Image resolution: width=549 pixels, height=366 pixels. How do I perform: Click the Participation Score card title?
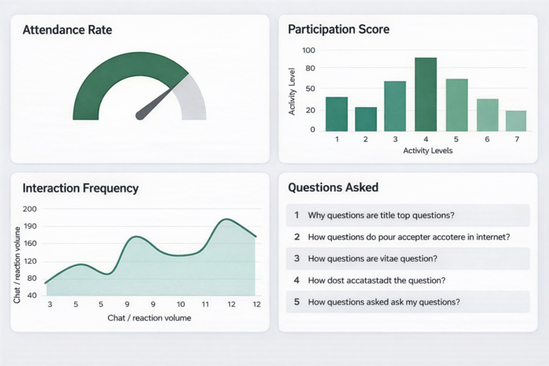click(x=338, y=29)
